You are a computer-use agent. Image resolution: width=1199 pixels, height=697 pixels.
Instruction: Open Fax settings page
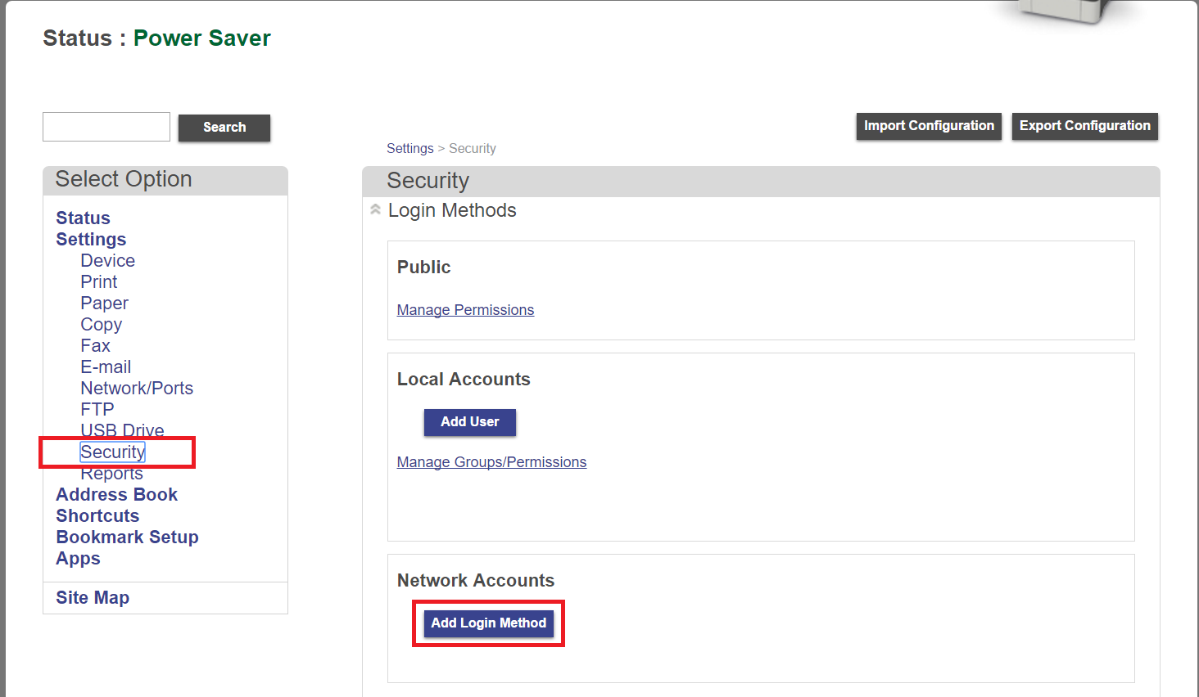(x=95, y=345)
